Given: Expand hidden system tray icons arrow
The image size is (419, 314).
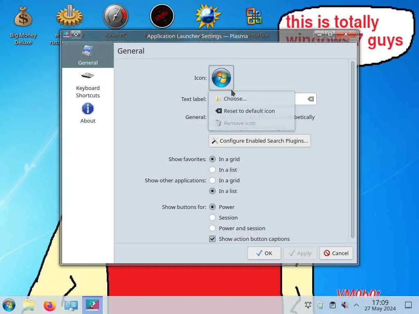Looking at the screenshot, I should click(356, 305).
